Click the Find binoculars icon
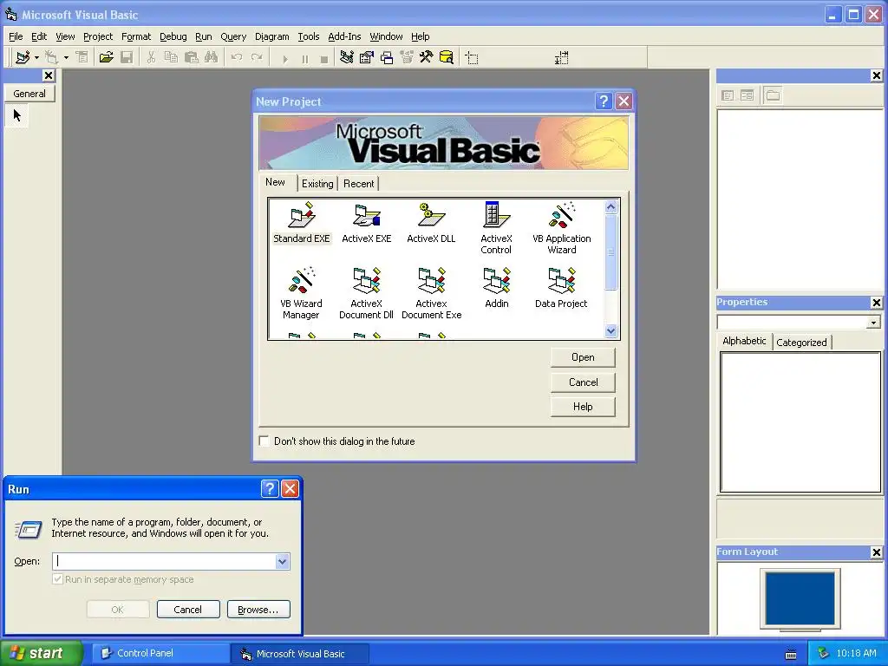This screenshot has width=888, height=666. (212, 57)
